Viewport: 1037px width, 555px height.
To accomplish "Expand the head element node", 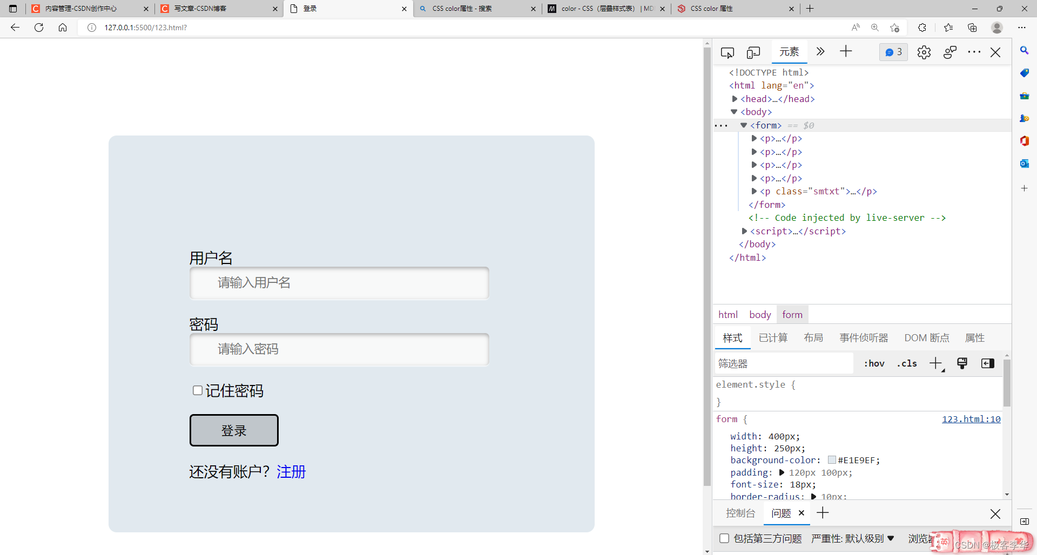I will (735, 99).
